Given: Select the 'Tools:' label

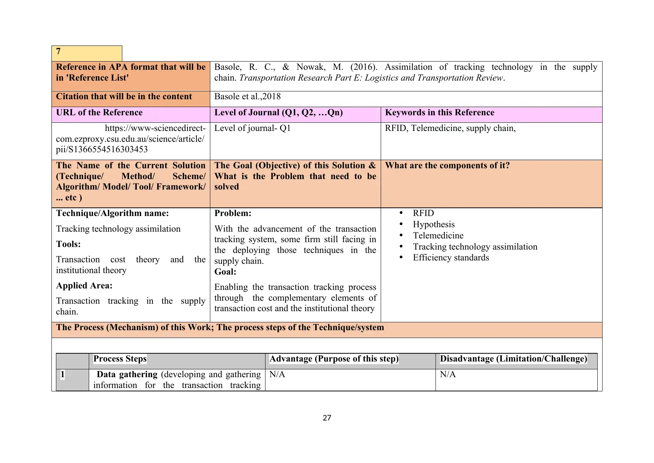Looking at the screenshot, I should [x=68, y=244].
